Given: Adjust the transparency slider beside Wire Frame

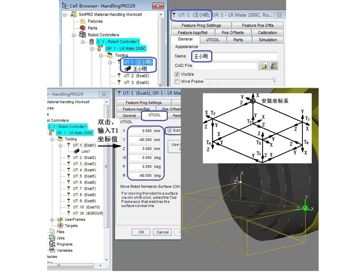Looking at the screenshot, I should 274,80.
